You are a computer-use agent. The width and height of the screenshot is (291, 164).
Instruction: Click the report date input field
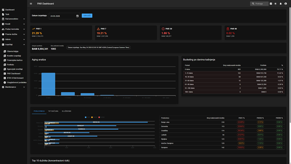64,16
